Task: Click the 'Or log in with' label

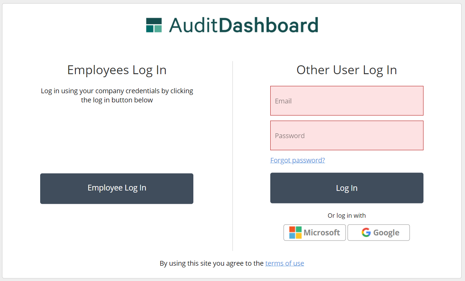Action: point(347,215)
